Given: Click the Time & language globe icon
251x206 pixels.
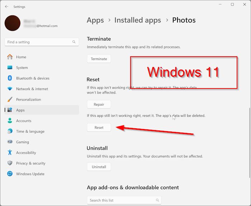Looking at the screenshot, I should [10, 131].
